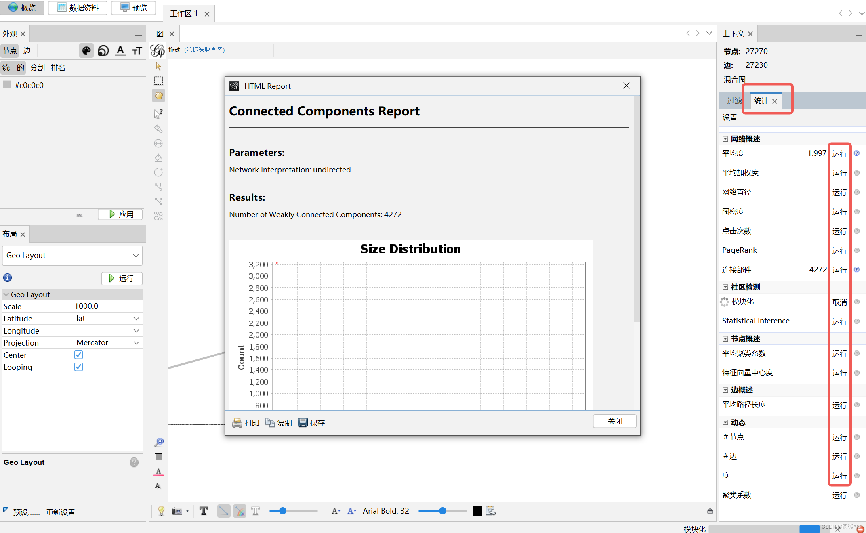
Task: Click the save icon in the report dialog
Action: click(x=303, y=422)
